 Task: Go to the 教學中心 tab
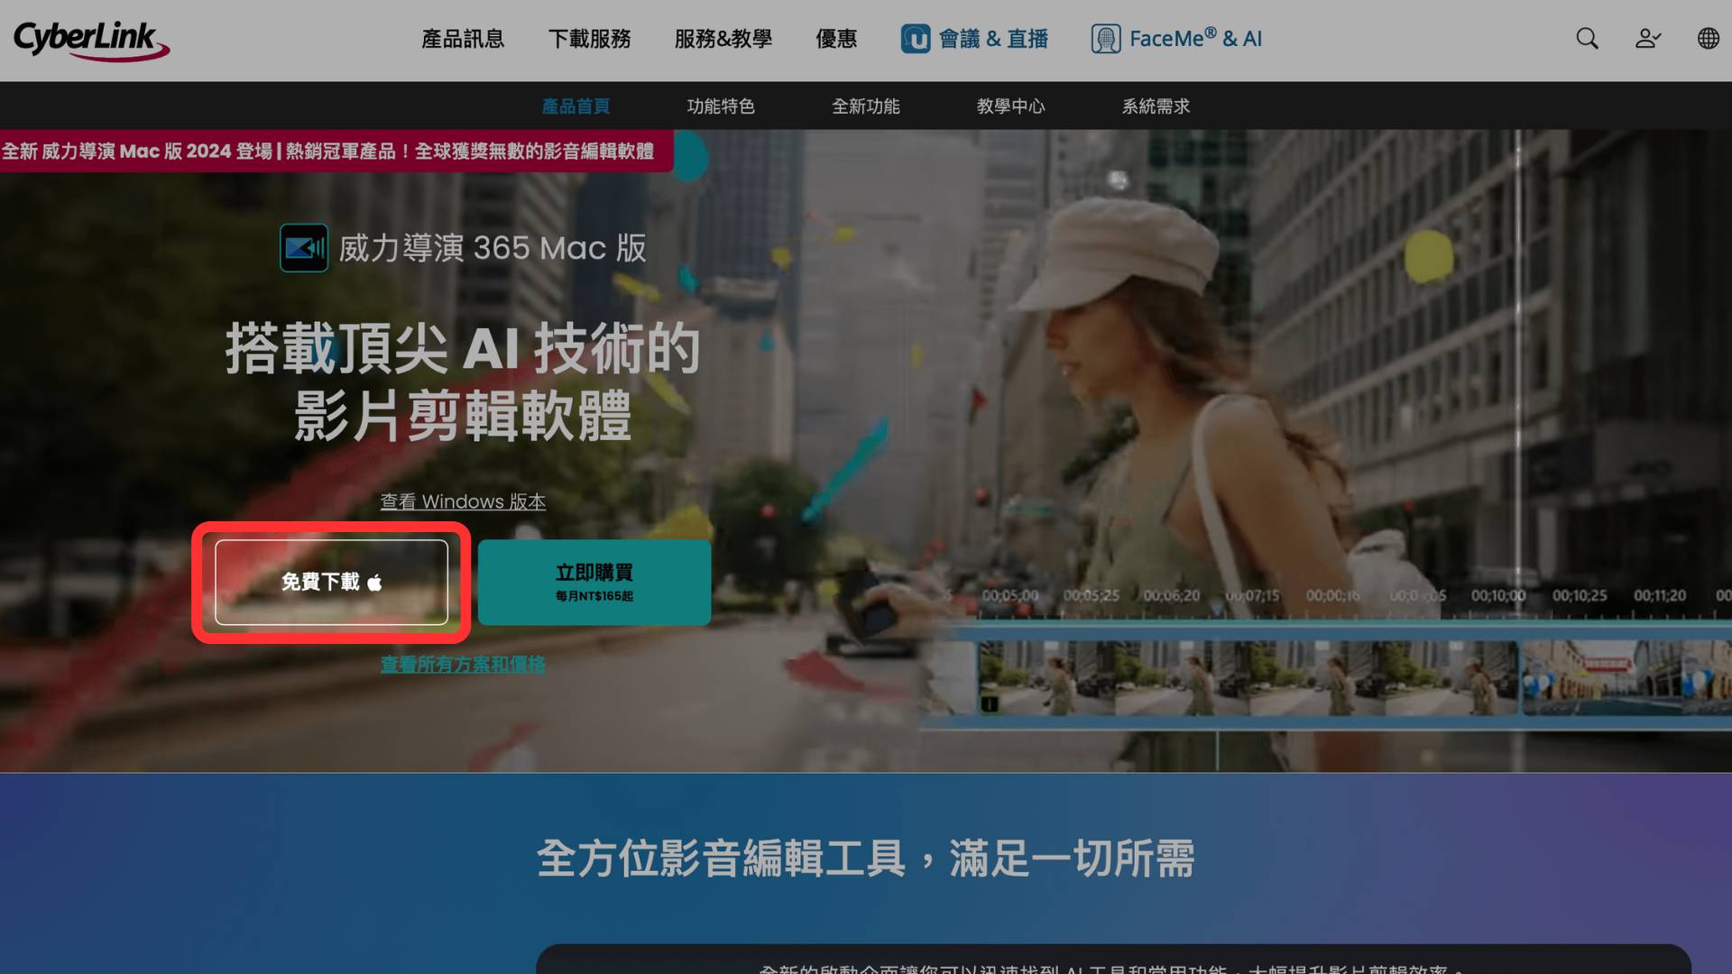[x=1010, y=106]
